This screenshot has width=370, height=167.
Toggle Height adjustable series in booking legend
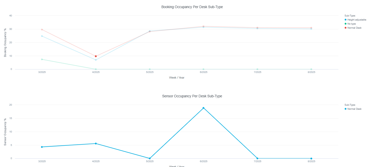(357, 20)
